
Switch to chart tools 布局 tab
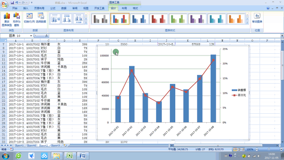click(x=124, y=8)
